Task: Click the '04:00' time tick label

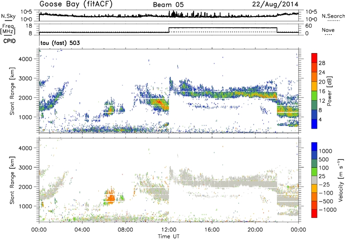Action: pyautogui.click(x=82, y=230)
